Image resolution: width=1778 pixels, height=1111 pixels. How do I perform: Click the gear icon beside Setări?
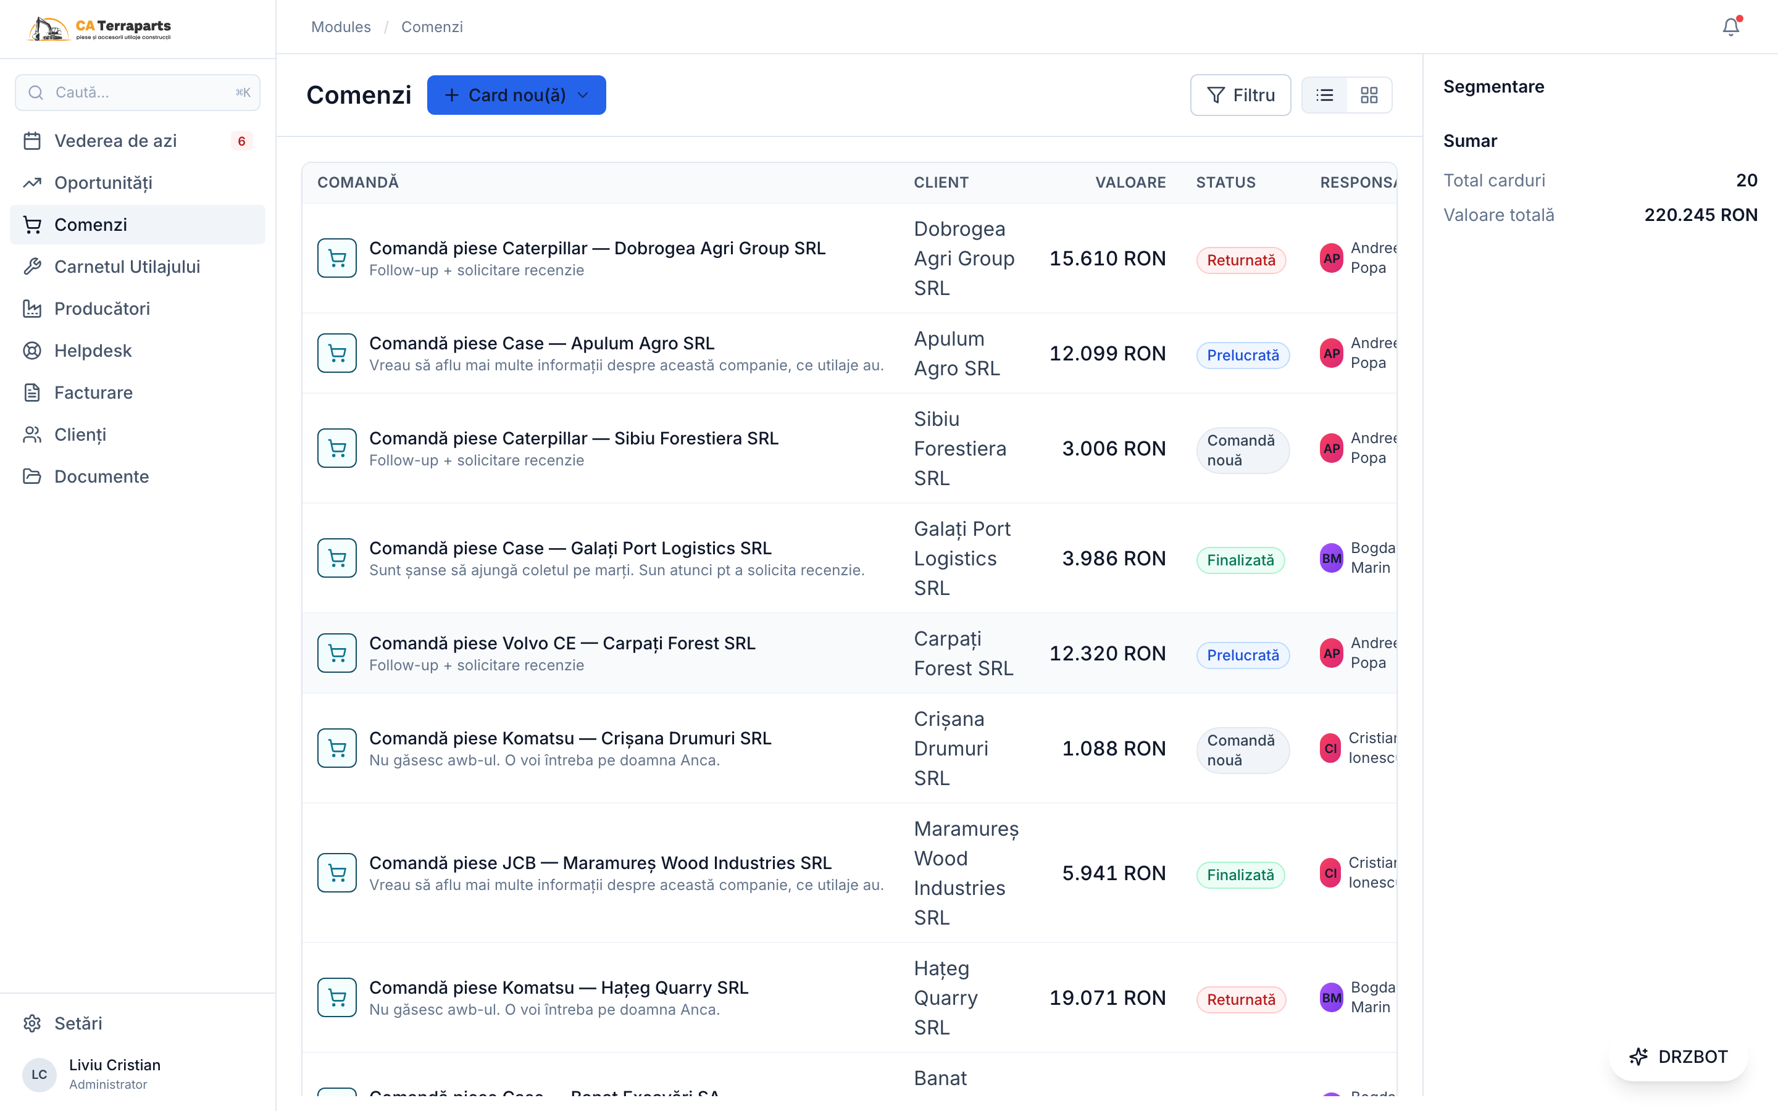(x=32, y=1023)
